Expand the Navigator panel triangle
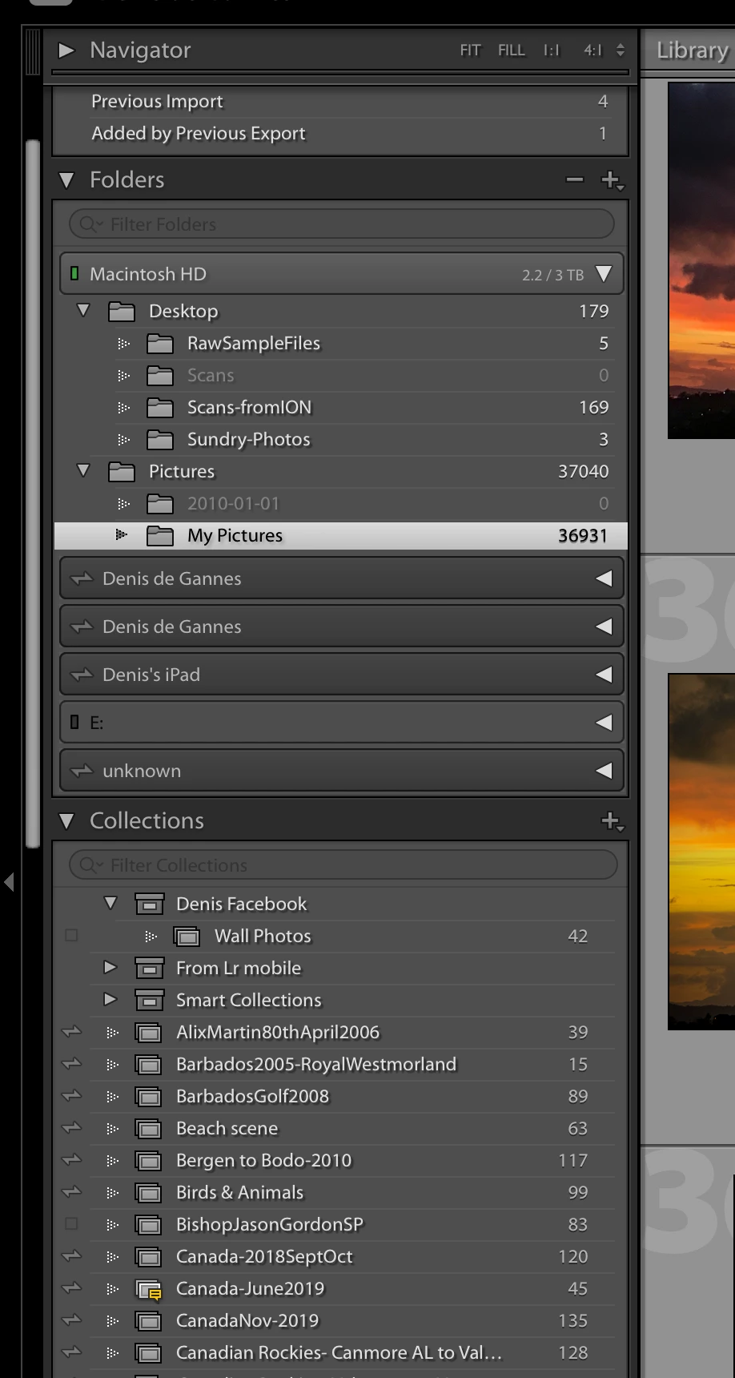The height and width of the screenshot is (1378, 735). pos(66,50)
